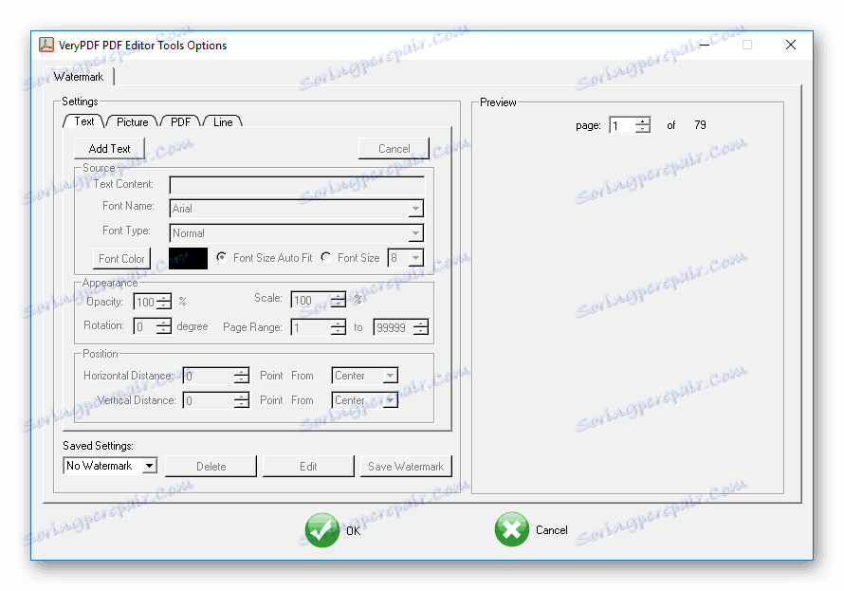Open the Font Type dropdown
Screen dimensions: 844x591
pos(415,233)
